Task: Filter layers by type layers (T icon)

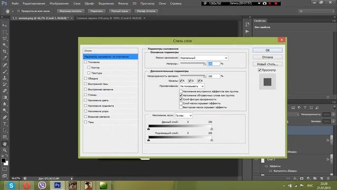Action: coord(305,108)
